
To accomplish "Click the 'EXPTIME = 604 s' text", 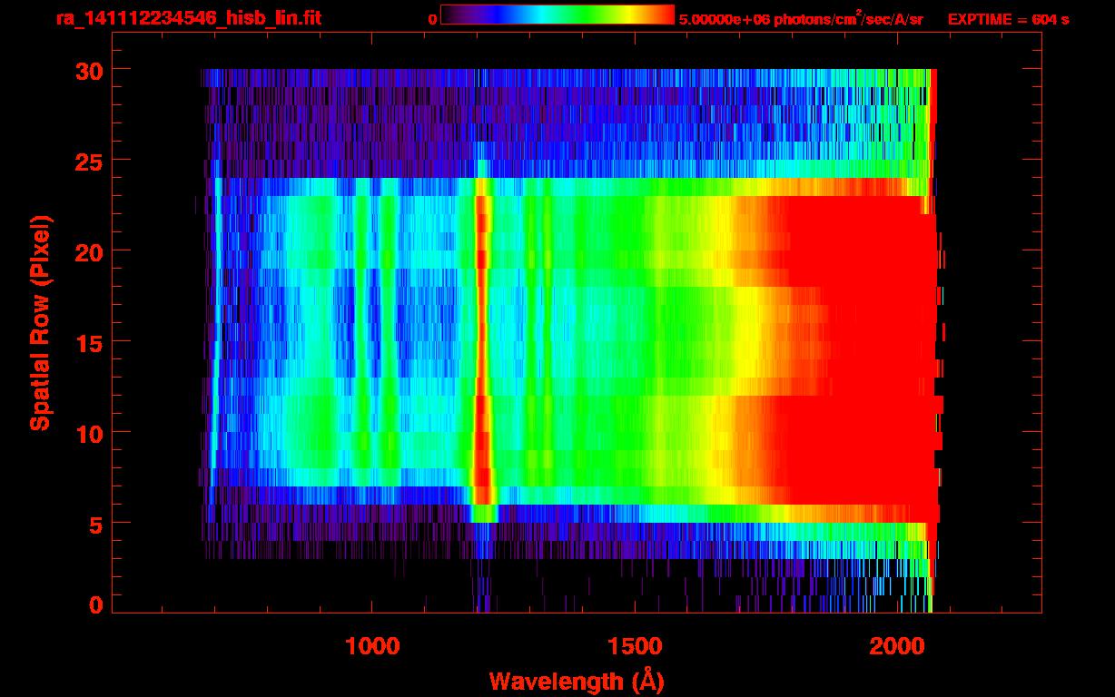I will tap(1008, 19).
